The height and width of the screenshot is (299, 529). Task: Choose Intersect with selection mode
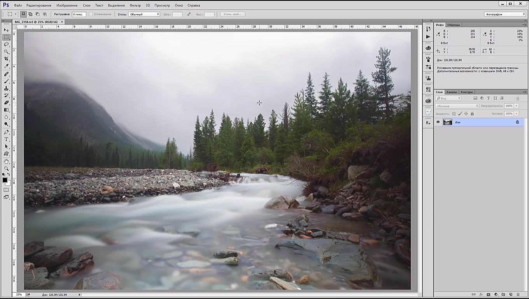45,14
